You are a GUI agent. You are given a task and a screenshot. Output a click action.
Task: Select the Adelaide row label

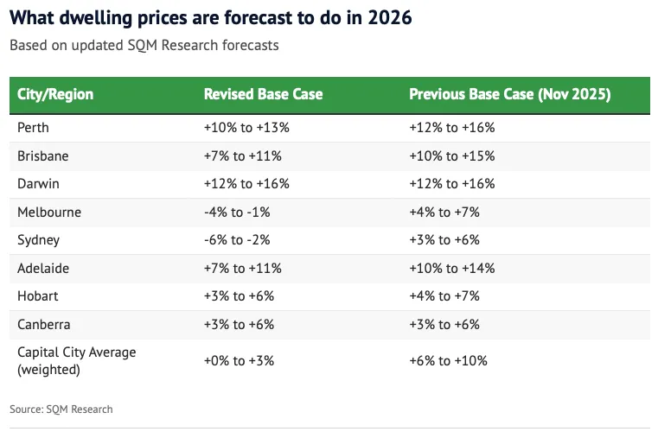pos(43,268)
